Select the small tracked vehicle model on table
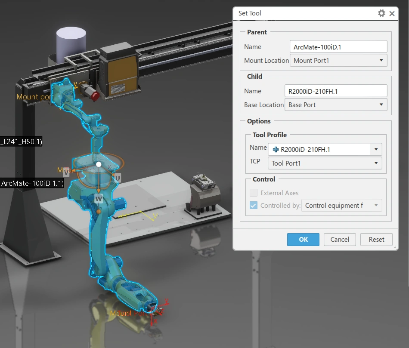409x348 pixels. (x=204, y=180)
